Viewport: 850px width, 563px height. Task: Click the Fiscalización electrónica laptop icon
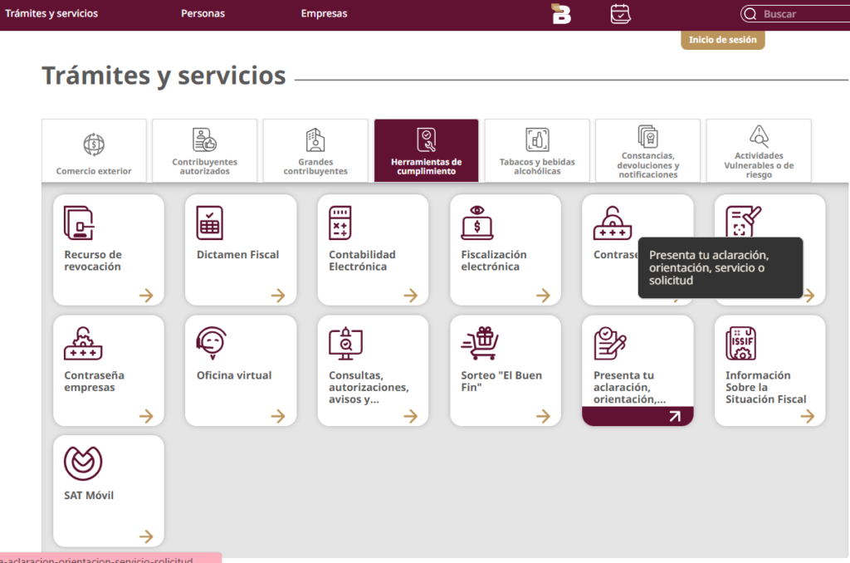477,223
